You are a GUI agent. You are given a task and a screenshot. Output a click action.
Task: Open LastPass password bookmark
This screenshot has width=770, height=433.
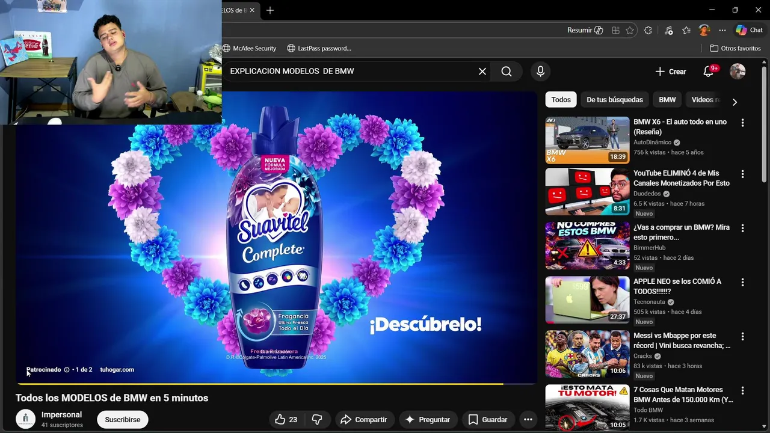(x=319, y=48)
